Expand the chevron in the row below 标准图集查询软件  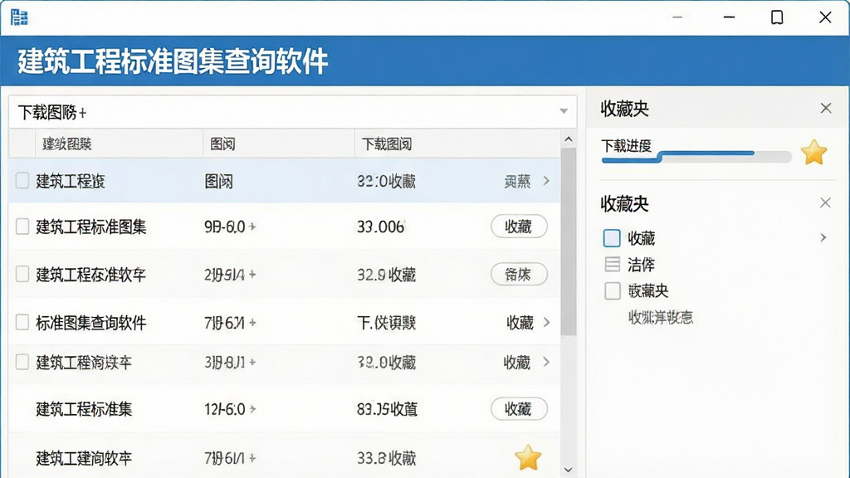point(546,362)
